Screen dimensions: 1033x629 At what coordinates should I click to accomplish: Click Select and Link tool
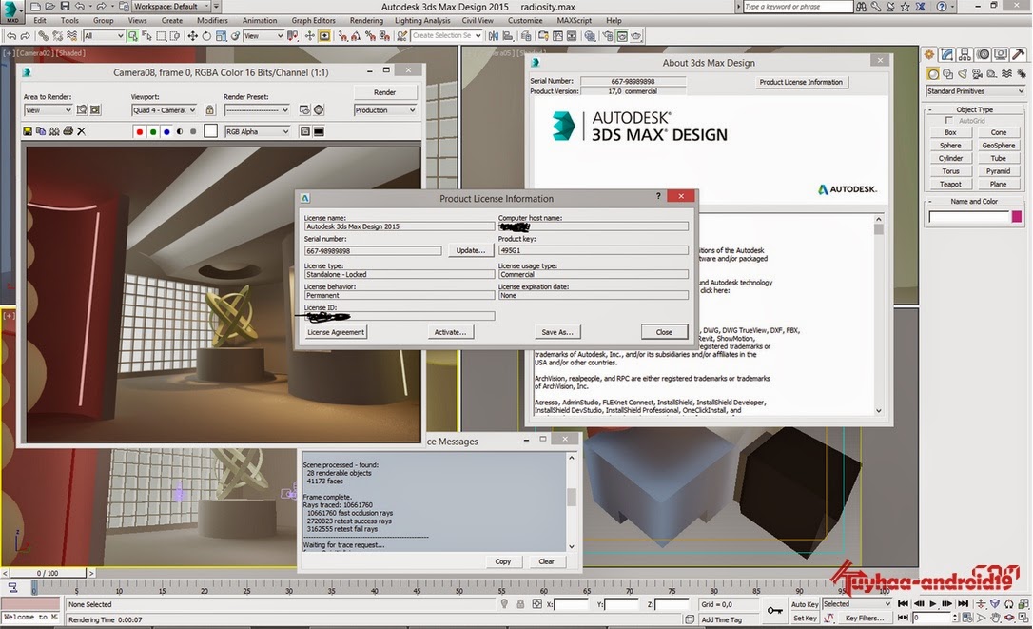pyautogui.click(x=43, y=35)
